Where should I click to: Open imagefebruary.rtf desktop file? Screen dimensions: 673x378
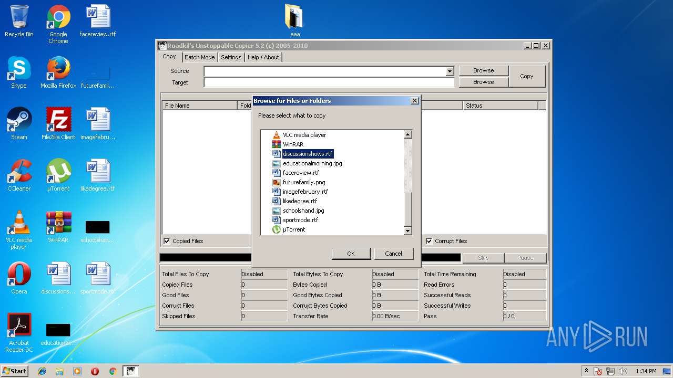tap(98, 124)
